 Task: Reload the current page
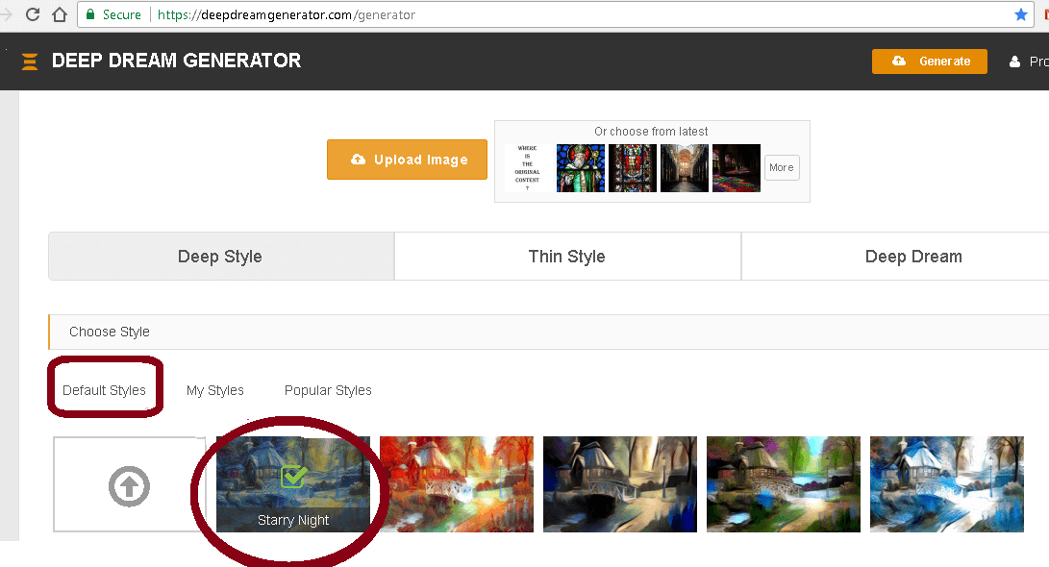[35, 14]
